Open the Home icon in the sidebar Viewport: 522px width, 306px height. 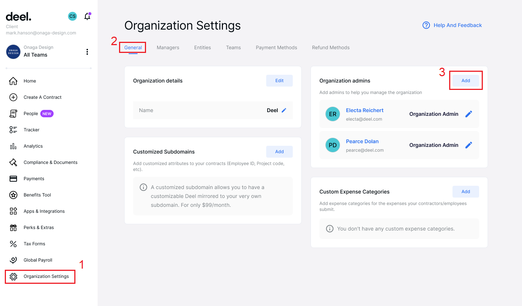14,81
